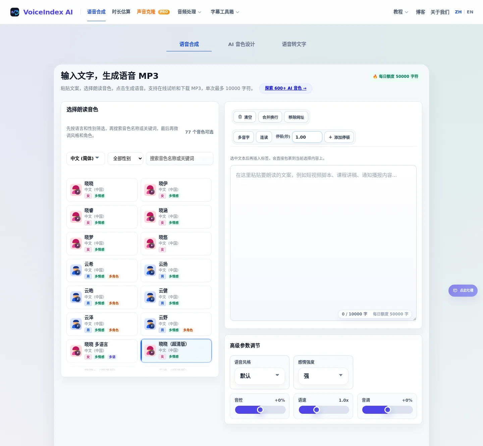Play preview of voice 晓涵 avatar

[150, 217]
